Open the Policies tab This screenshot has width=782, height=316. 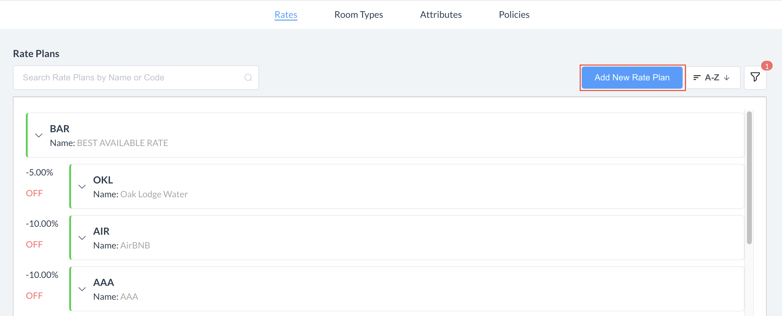[x=514, y=15]
